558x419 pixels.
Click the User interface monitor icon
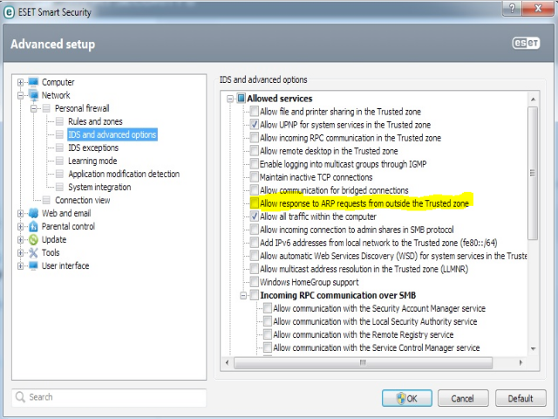(33, 265)
